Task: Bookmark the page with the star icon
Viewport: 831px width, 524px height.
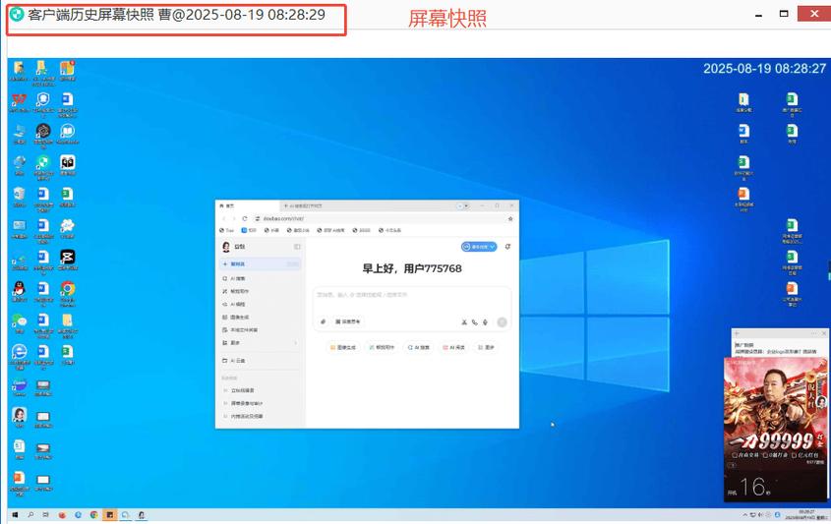Action: tap(510, 218)
